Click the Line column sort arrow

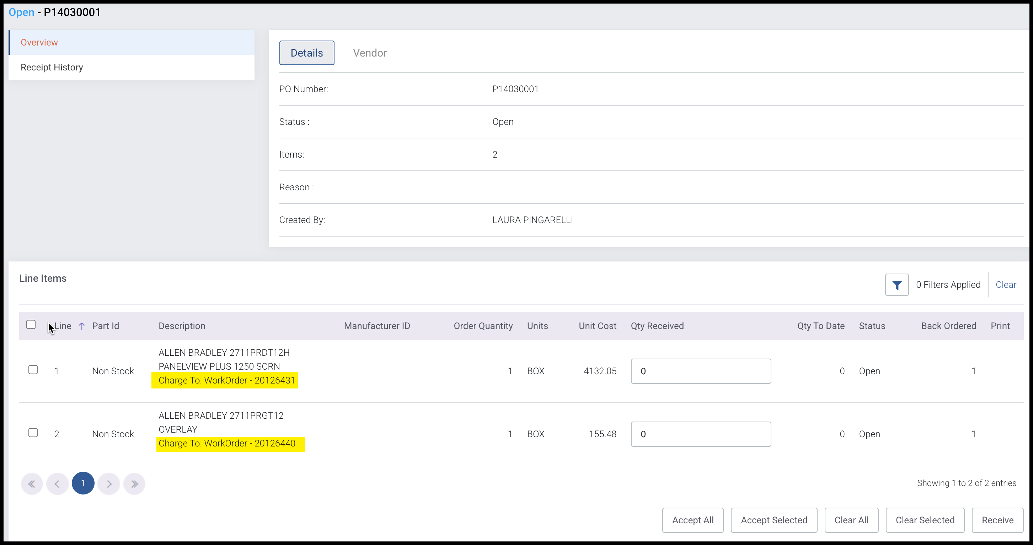[81, 326]
